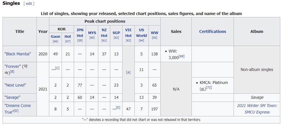Screen dimensions: 282x126
Task: Click footnote E in the SGP column
Action: click(x=118, y=108)
